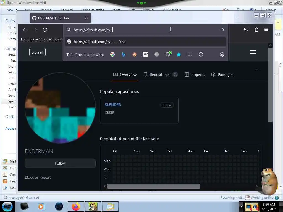Click the browser forward arrow

point(35,30)
